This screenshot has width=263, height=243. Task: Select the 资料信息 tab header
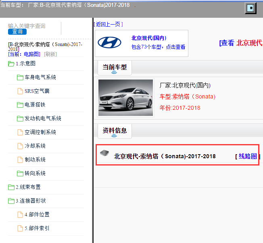(x=115, y=131)
